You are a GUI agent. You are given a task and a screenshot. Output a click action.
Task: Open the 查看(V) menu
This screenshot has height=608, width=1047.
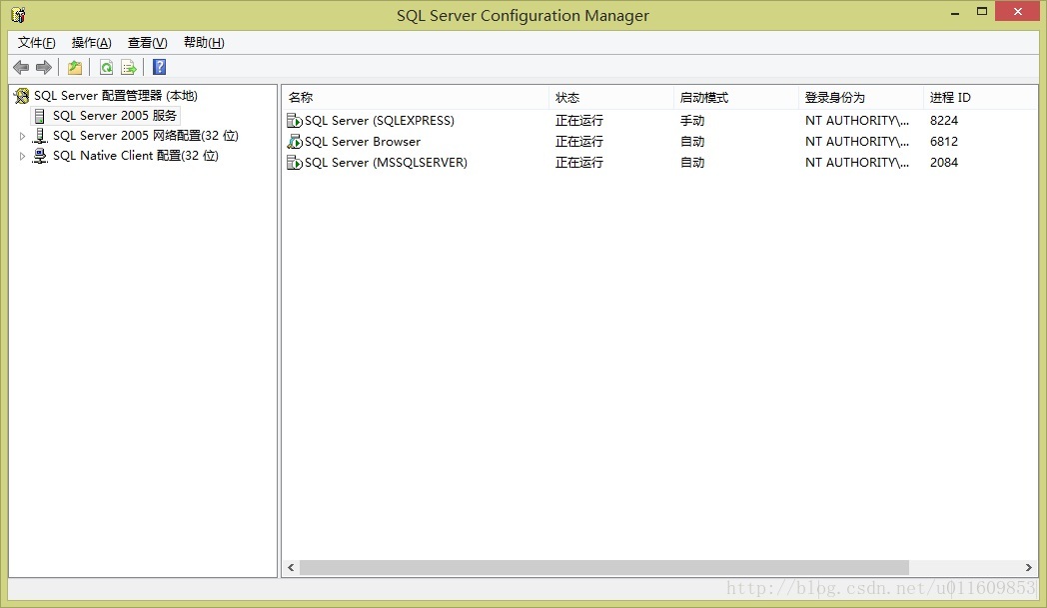pos(148,43)
